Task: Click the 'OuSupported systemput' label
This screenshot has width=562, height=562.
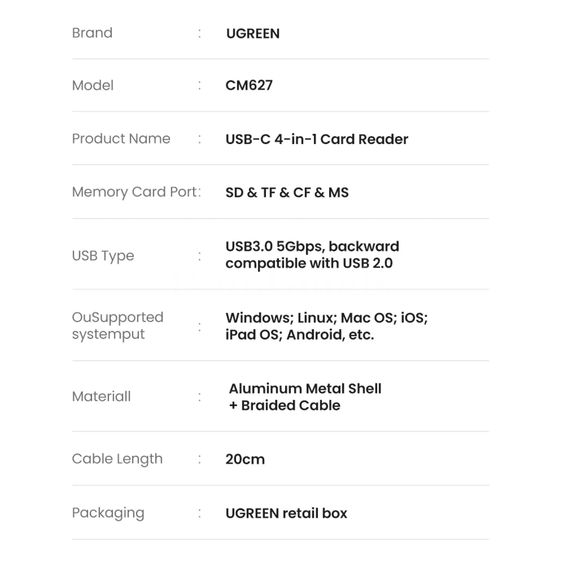Action: 117,326
